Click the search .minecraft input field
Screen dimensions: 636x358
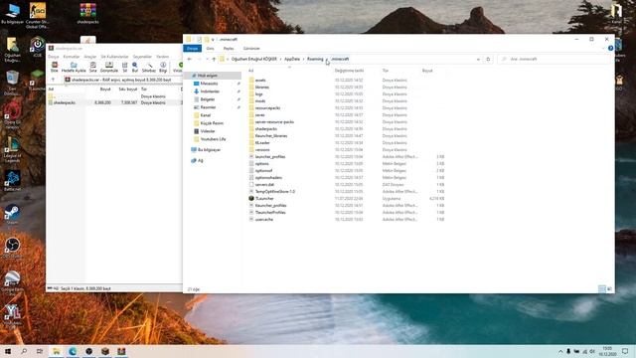pos(554,60)
